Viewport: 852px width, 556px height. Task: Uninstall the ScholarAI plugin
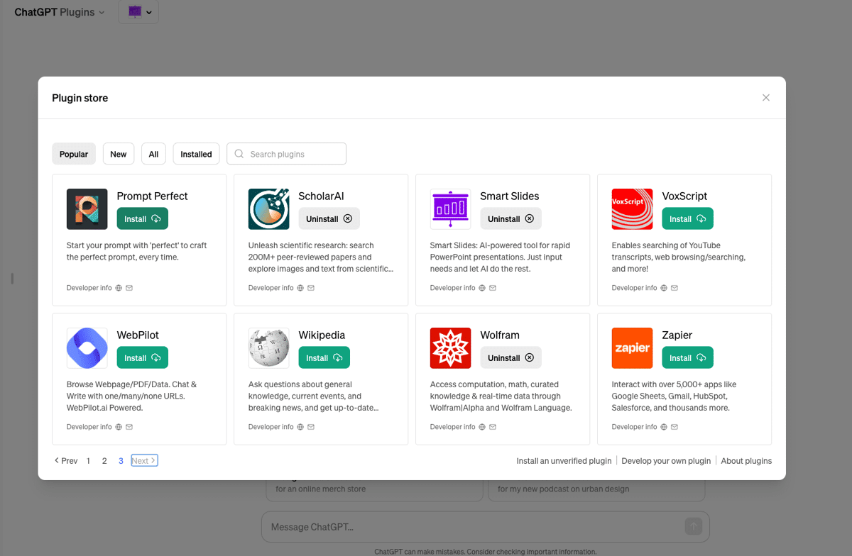point(329,218)
